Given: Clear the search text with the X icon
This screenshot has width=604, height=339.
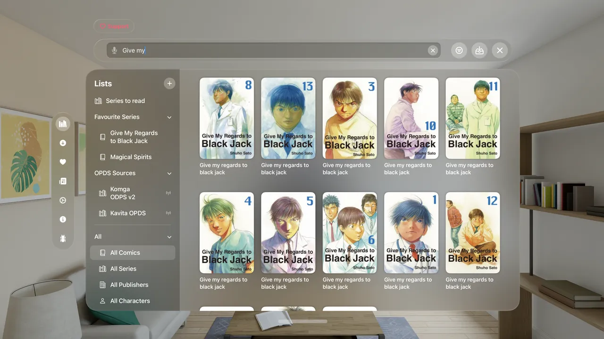Looking at the screenshot, I should tap(433, 50).
